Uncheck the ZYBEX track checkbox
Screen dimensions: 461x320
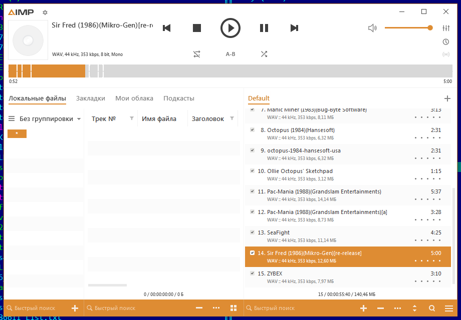253,273
